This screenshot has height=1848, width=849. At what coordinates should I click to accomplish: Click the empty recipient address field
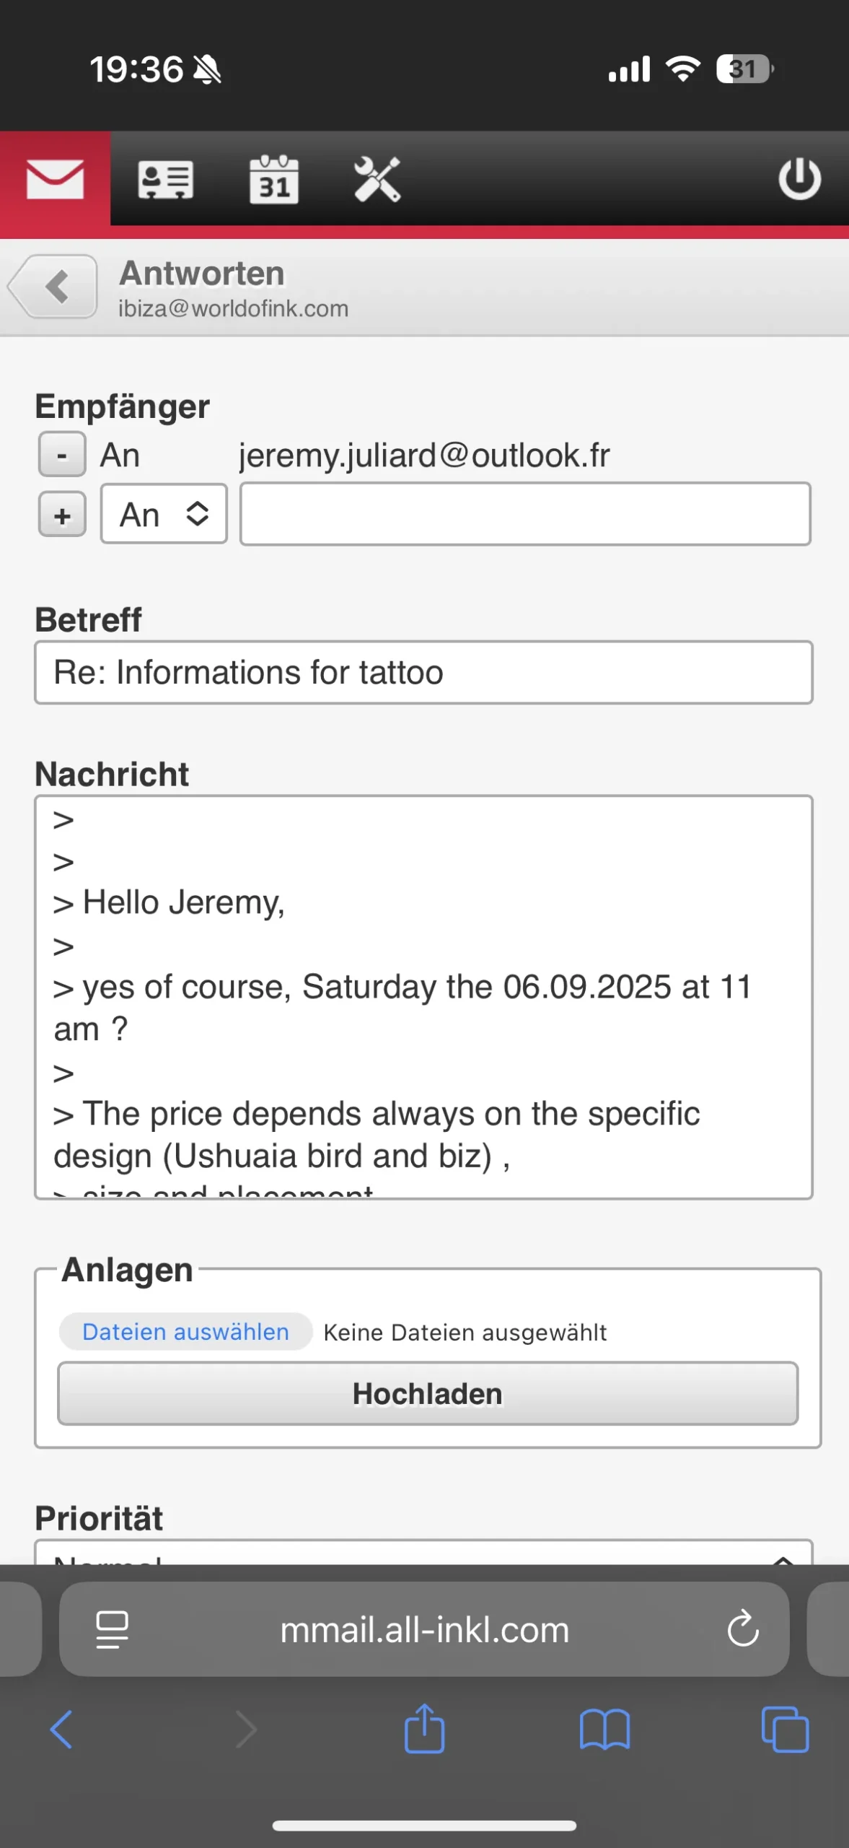pos(525,515)
